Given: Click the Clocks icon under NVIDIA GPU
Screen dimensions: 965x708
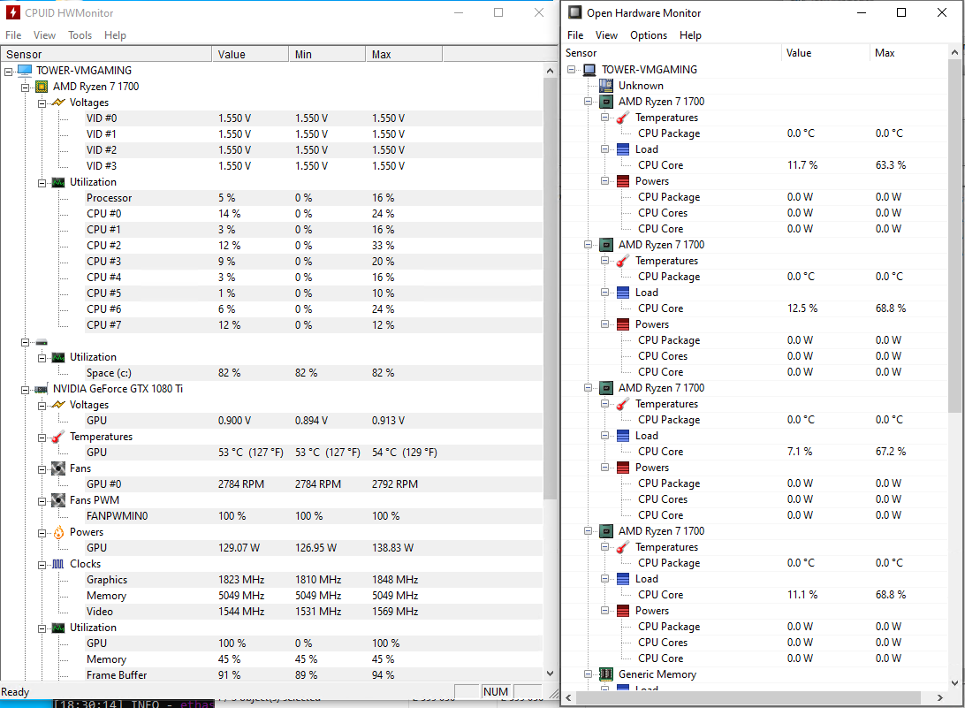Looking at the screenshot, I should 58,564.
